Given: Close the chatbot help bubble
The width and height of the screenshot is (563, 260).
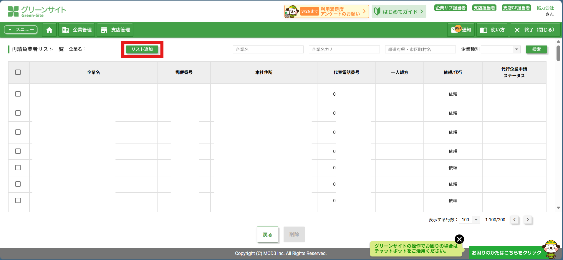Looking at the screenshot, I should (459, 239).
